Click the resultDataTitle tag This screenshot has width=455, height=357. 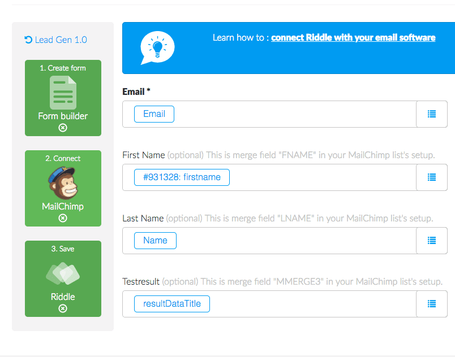(x=172, y=304)
